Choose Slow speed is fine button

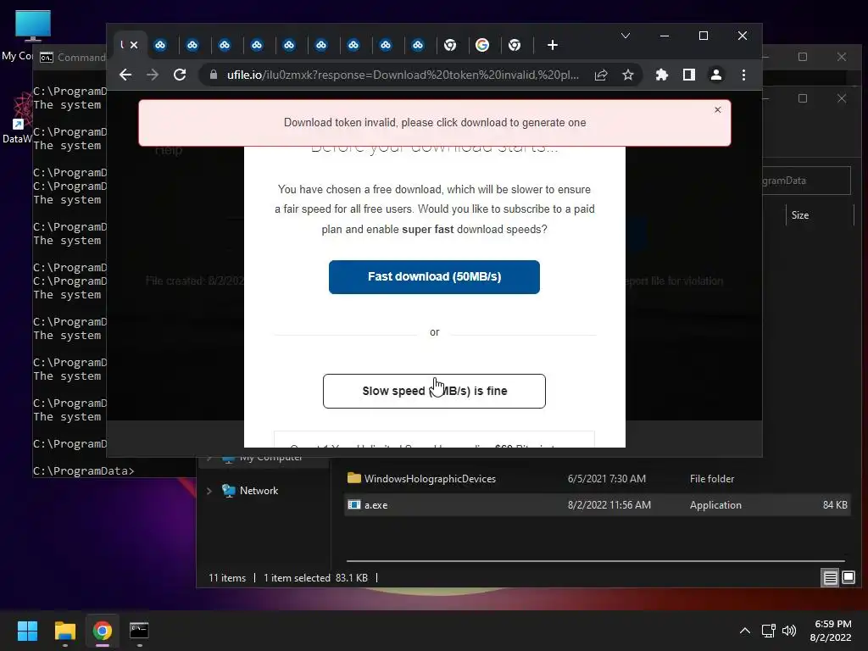[x=434, y=391]
